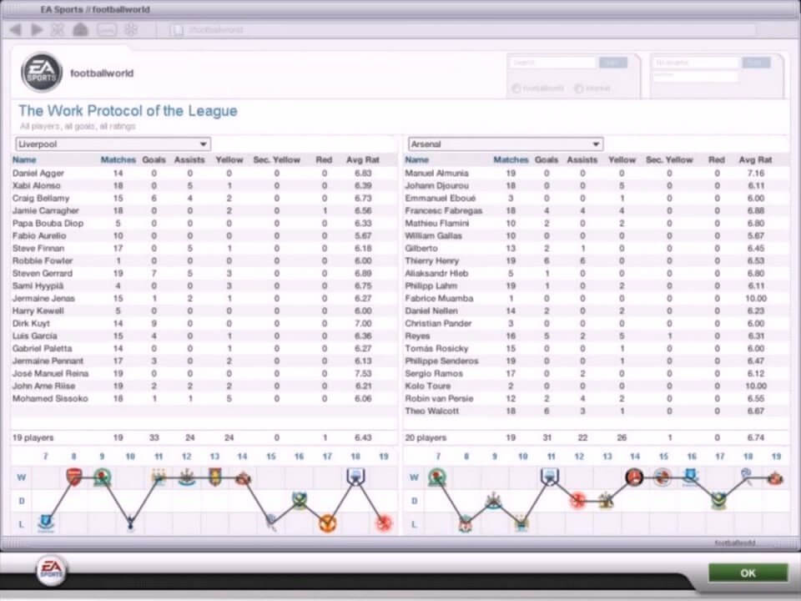Image resolution: width=801 pixels, height=601 pixels.
Task: Sort Liverpool table by Matches column
Action: 118,160
